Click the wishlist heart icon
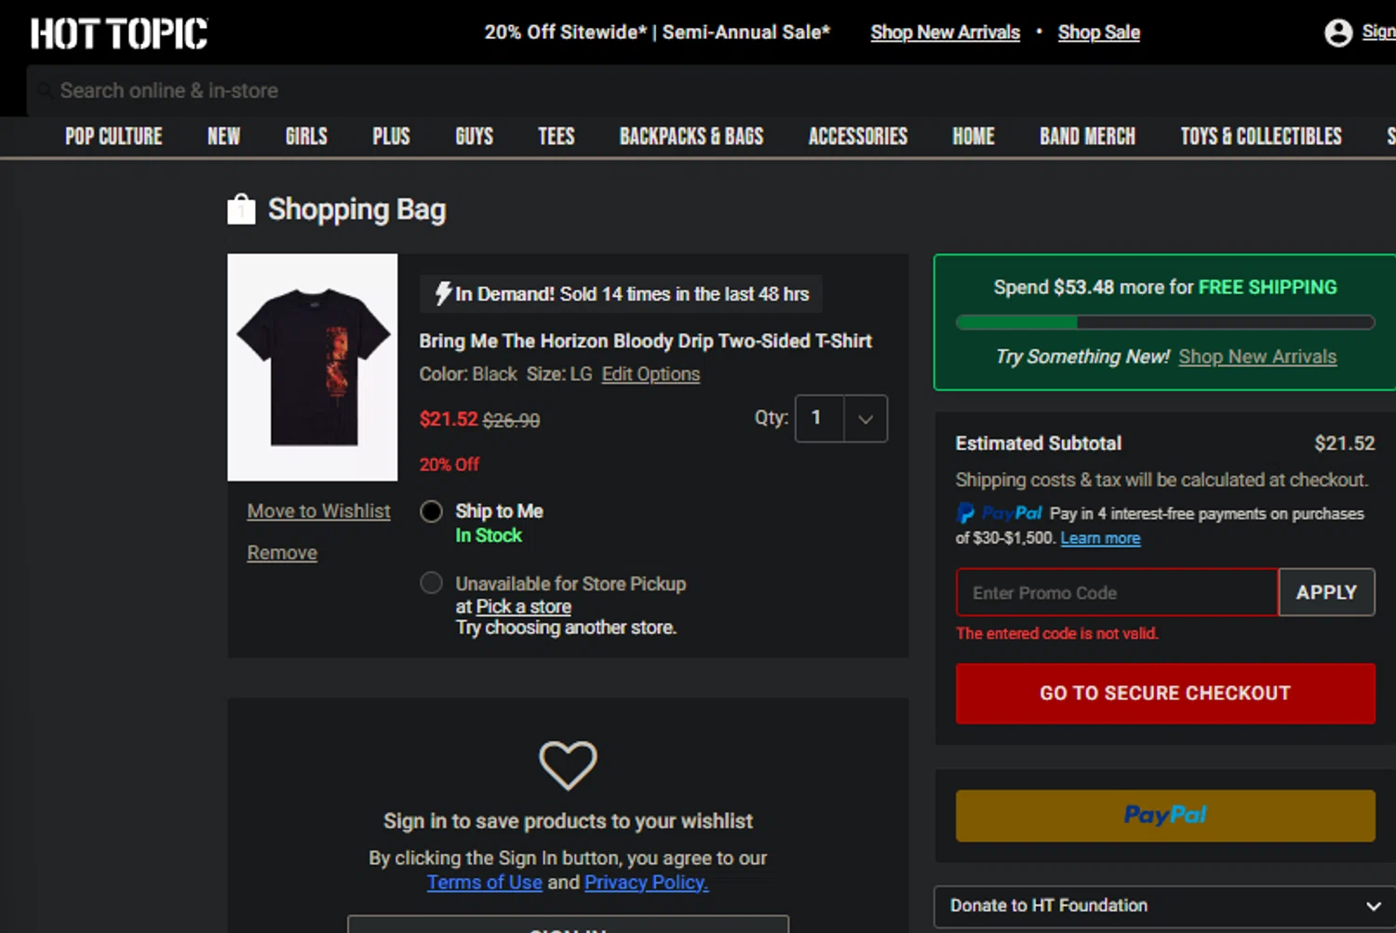 click(x=568, y=764)
